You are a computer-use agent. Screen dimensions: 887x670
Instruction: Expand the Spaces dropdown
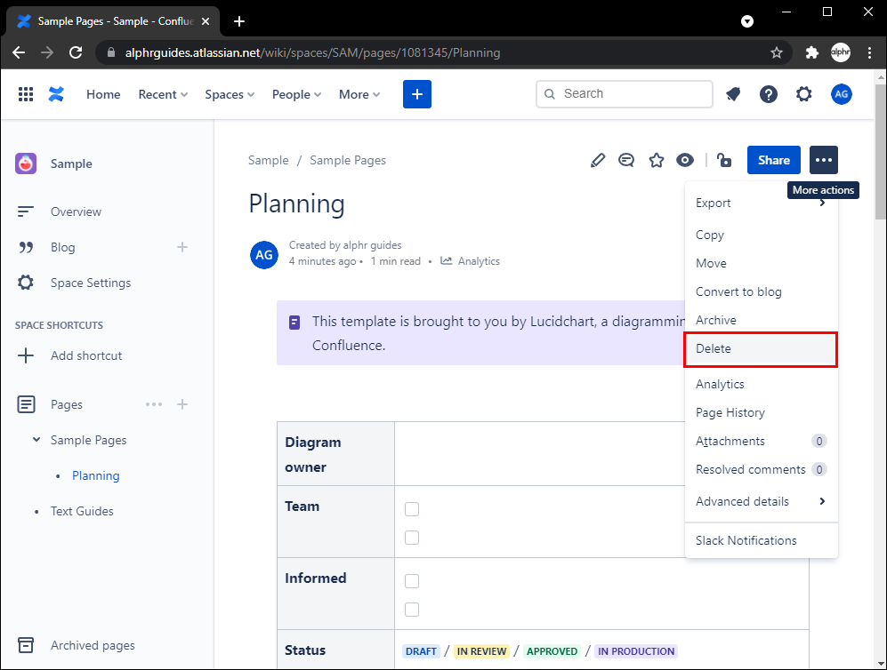point(230,94)
